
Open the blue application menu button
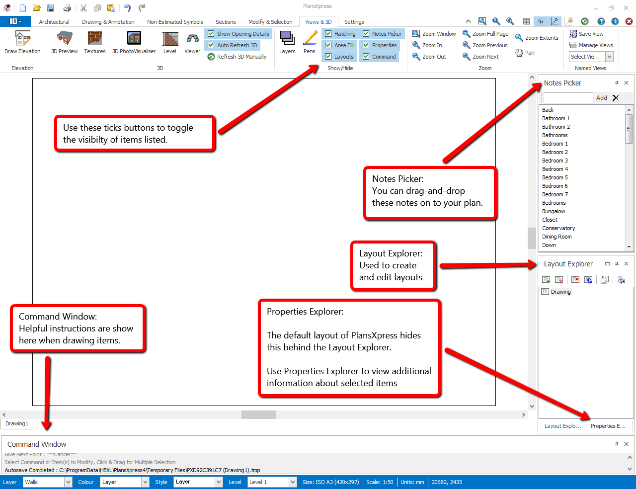[x=15, y=21]
